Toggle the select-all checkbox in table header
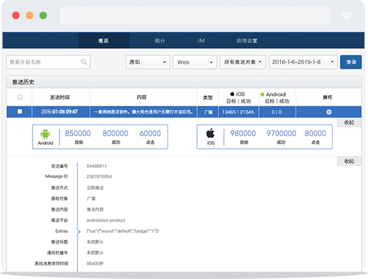368x279 pixels. coord(20,97)
